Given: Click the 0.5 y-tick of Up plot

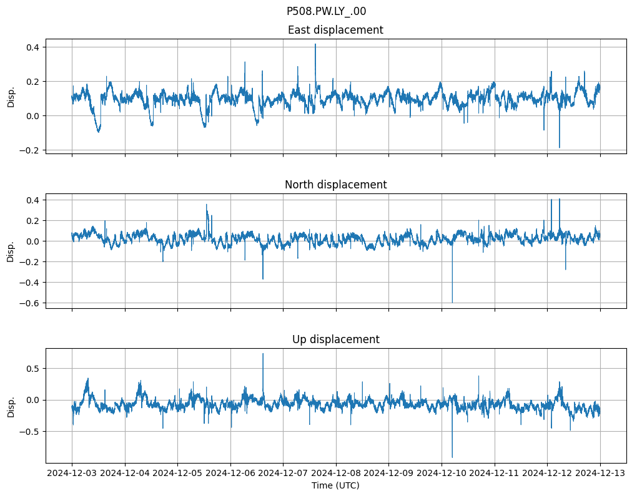Looking at the screenshot, I should (32, 369).
